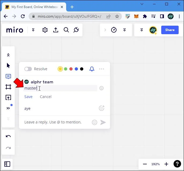Choose the yellow comment color

point(60,69)
